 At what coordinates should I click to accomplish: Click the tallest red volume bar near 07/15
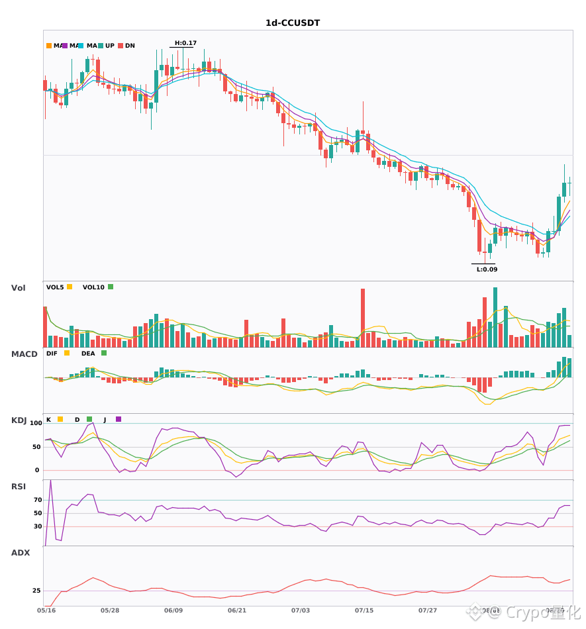(363, 318)
